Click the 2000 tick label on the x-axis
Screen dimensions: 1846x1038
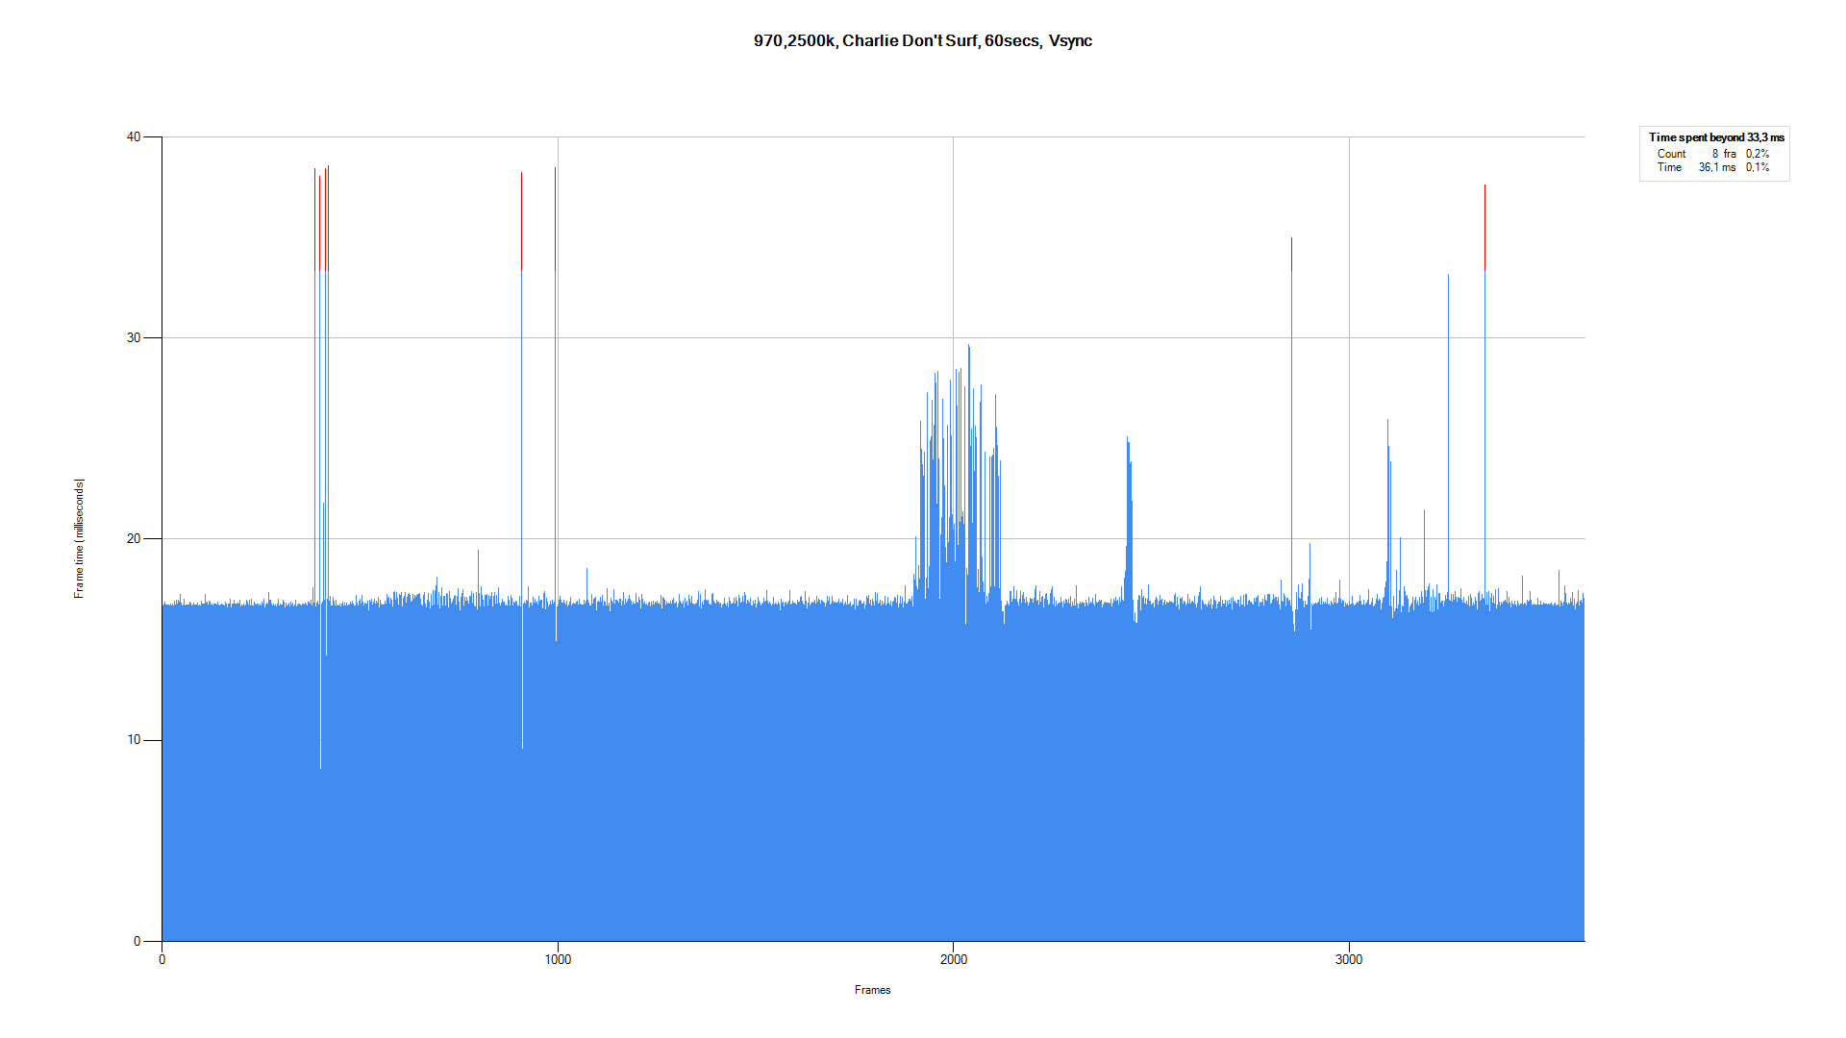pyautogui.click(x=953, y=959)
